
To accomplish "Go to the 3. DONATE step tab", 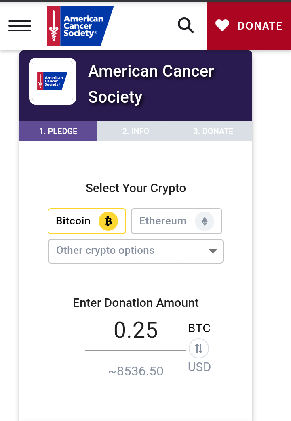I will [213, 131].
